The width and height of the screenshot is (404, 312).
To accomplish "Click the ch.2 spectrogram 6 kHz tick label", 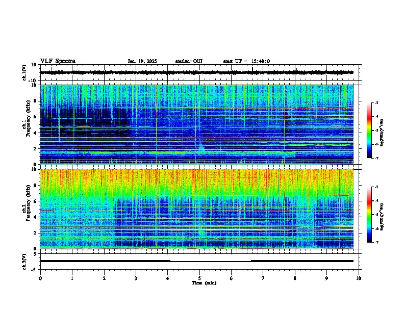I will pos(36,201).
